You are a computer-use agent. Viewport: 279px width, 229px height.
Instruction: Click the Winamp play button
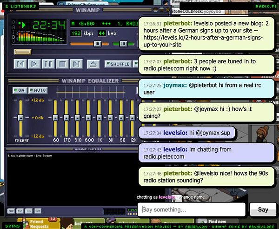pyautogui.click(x=34, y=64)
